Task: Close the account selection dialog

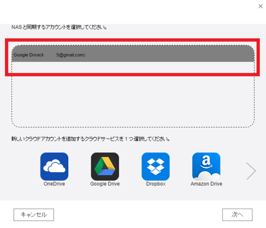Action: click(261, 6)
